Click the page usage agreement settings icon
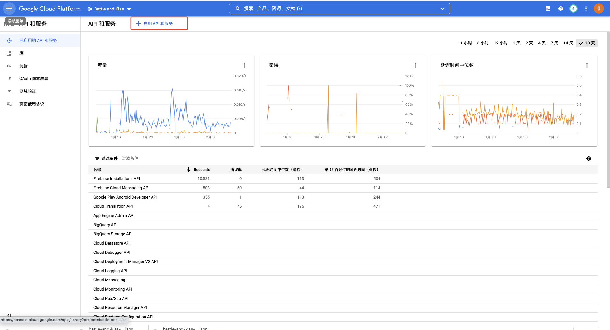 click(x=9, y=104)
